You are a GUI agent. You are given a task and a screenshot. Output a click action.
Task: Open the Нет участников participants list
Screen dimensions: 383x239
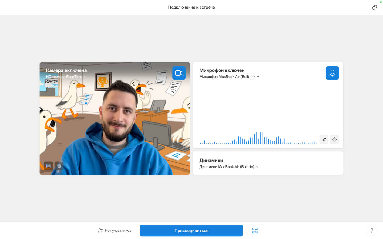115,231
